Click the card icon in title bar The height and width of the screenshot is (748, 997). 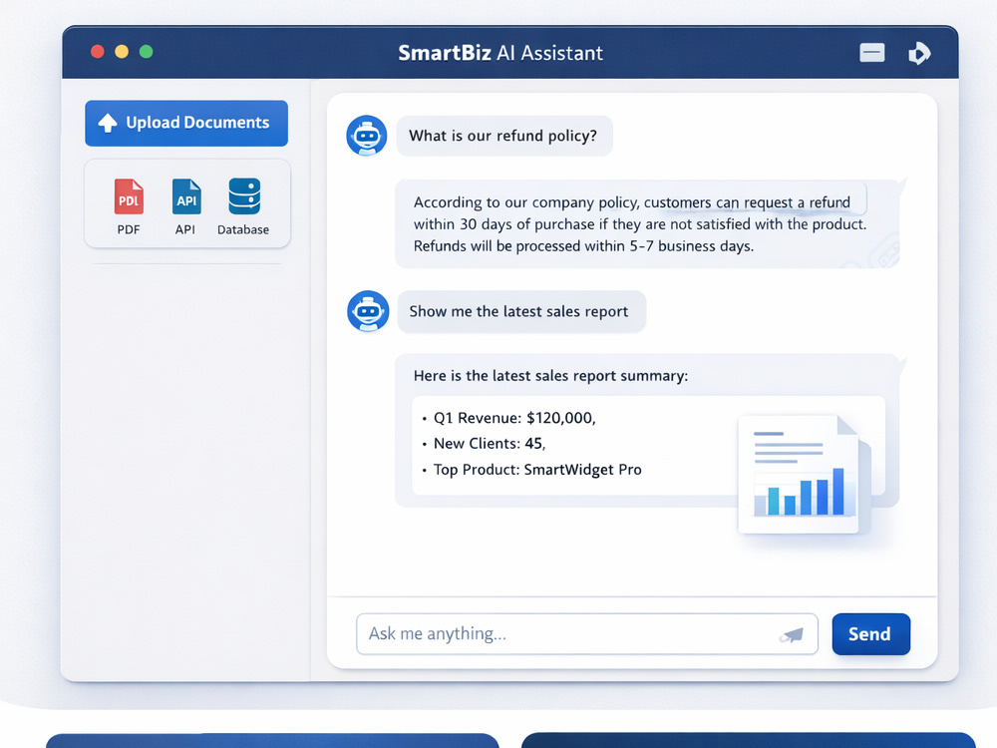pos(871,53)
